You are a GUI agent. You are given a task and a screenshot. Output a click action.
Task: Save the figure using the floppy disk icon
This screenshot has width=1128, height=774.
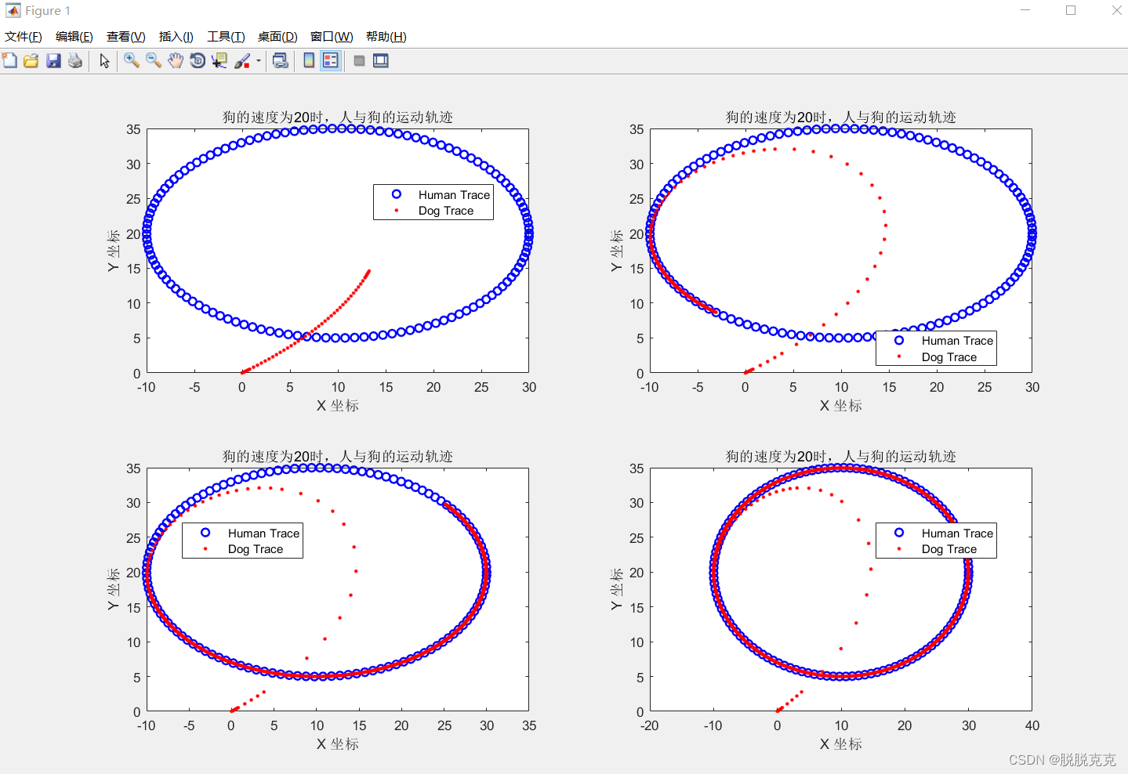coord(53,60)
